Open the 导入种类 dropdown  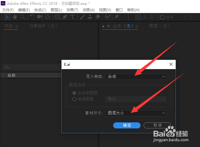point(136,77)
